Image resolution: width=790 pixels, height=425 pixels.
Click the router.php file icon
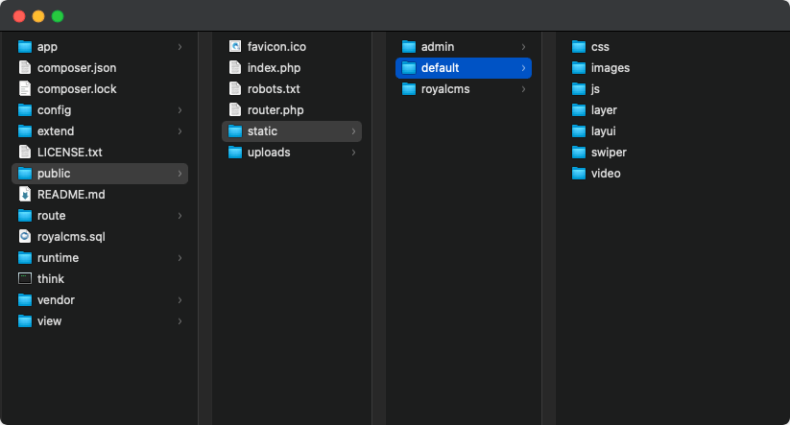pos(235,109)
